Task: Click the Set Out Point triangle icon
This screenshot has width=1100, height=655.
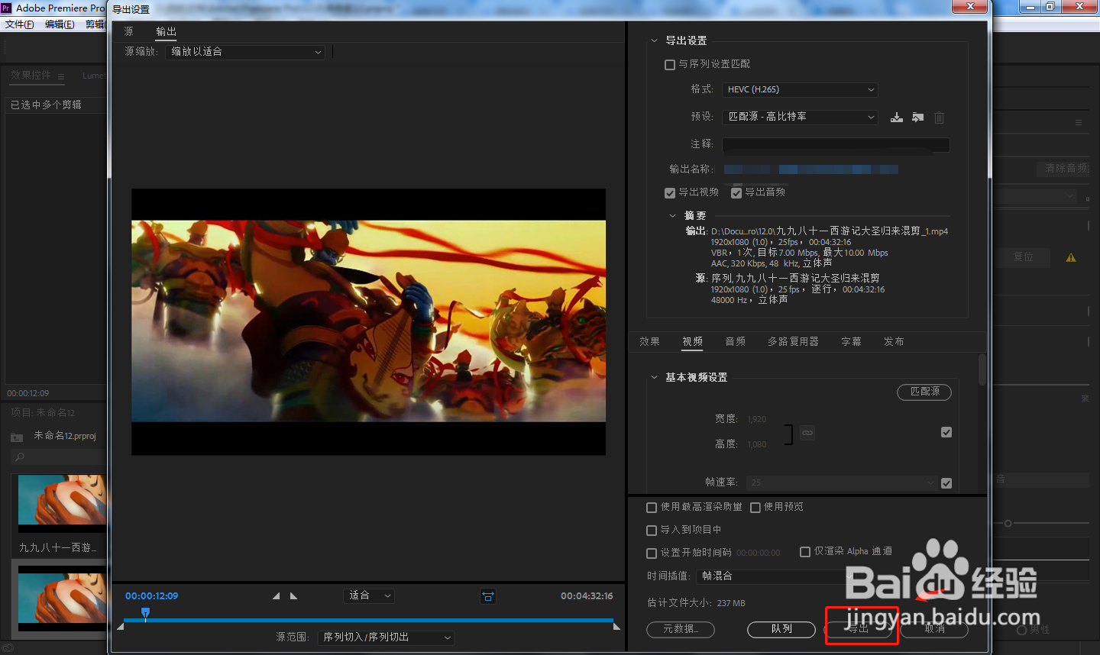Action: point(293,596)
